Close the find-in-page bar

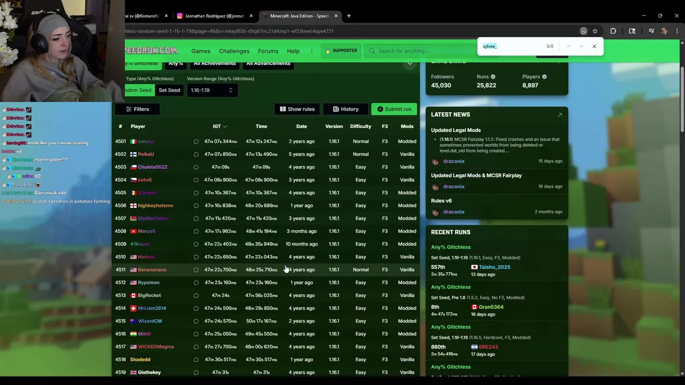594,47
